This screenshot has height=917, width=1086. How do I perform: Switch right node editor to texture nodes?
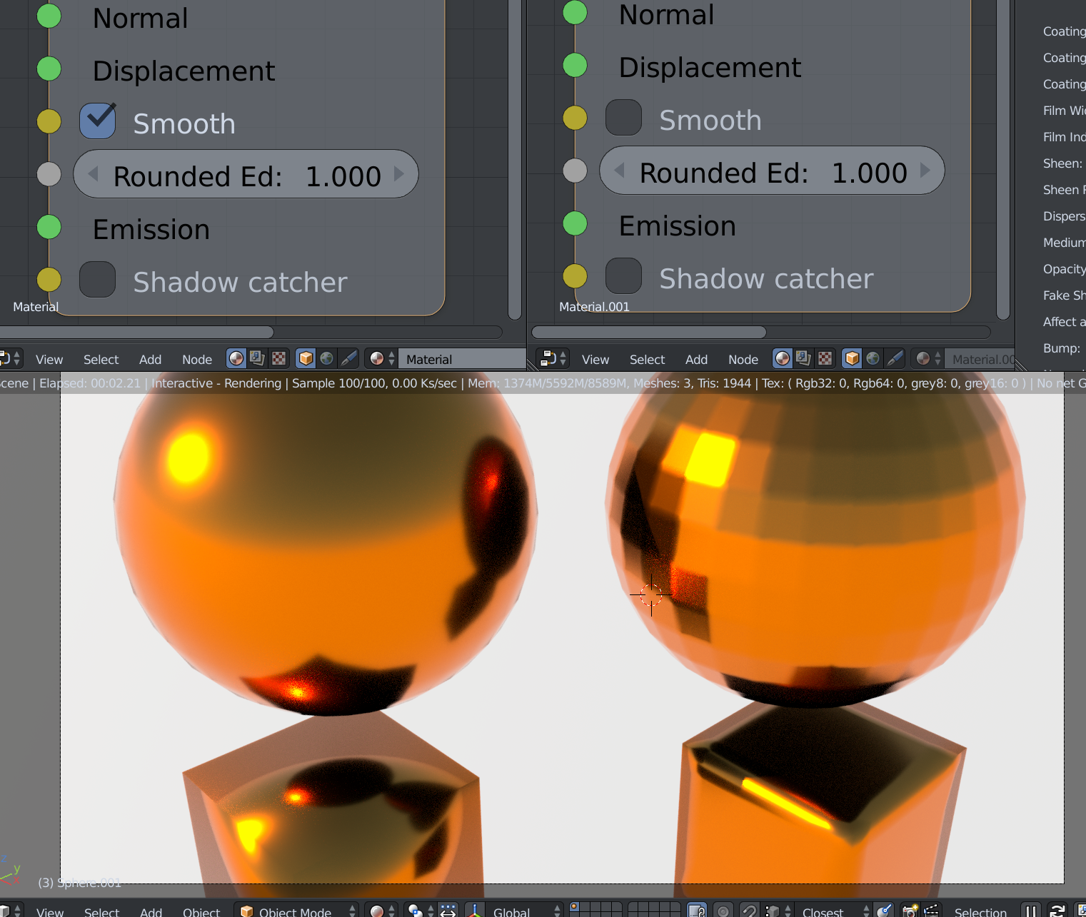825,358
